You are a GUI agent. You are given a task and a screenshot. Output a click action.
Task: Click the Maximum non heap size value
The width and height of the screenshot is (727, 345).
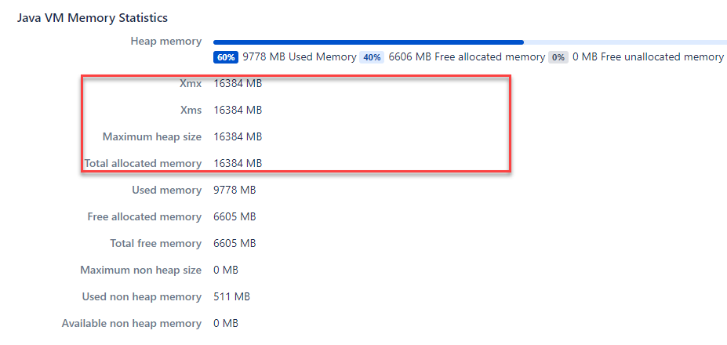pos(226,270)
